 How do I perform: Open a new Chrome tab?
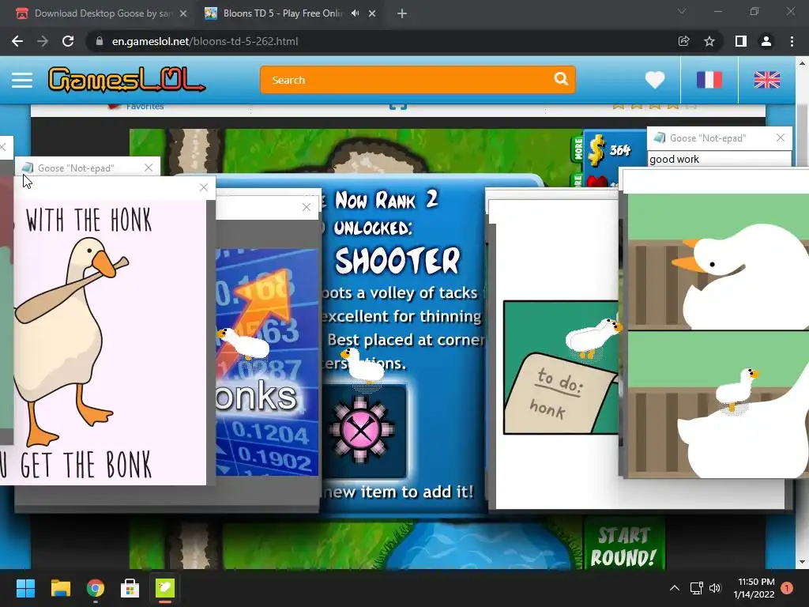click(x=402, y=14)
